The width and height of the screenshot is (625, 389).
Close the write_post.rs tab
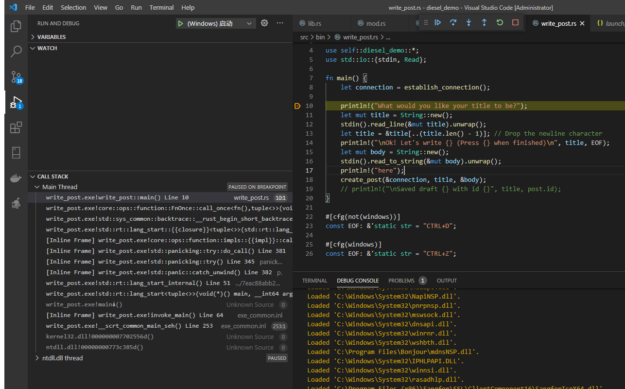(582, 23)
